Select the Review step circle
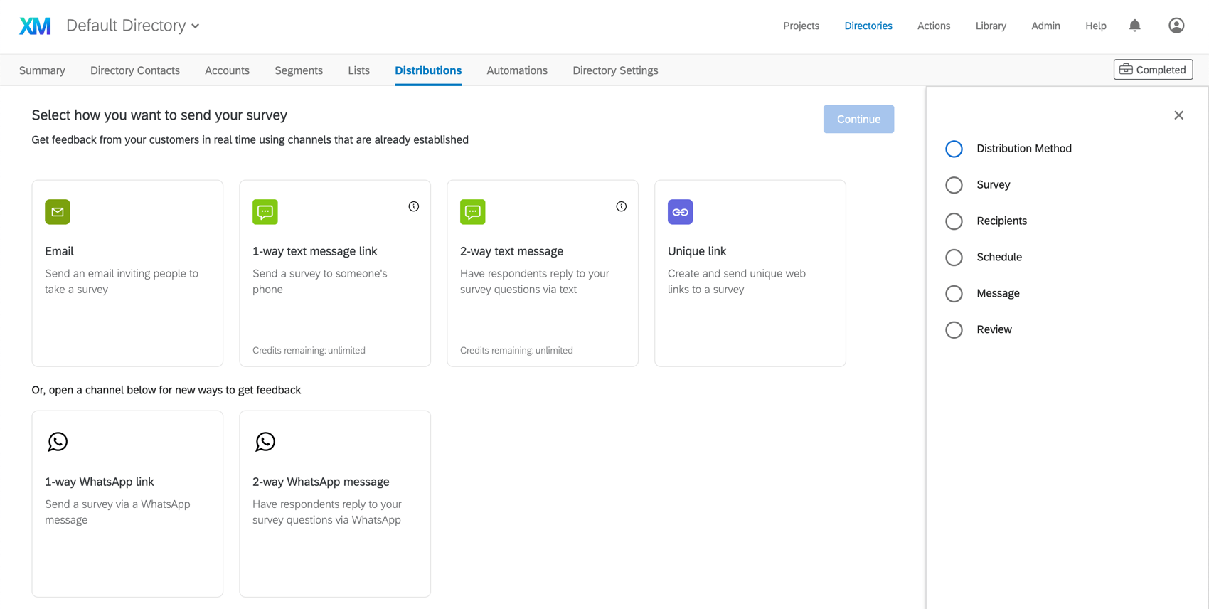Viewport: 1209px width, 609px height. [954, 330]
